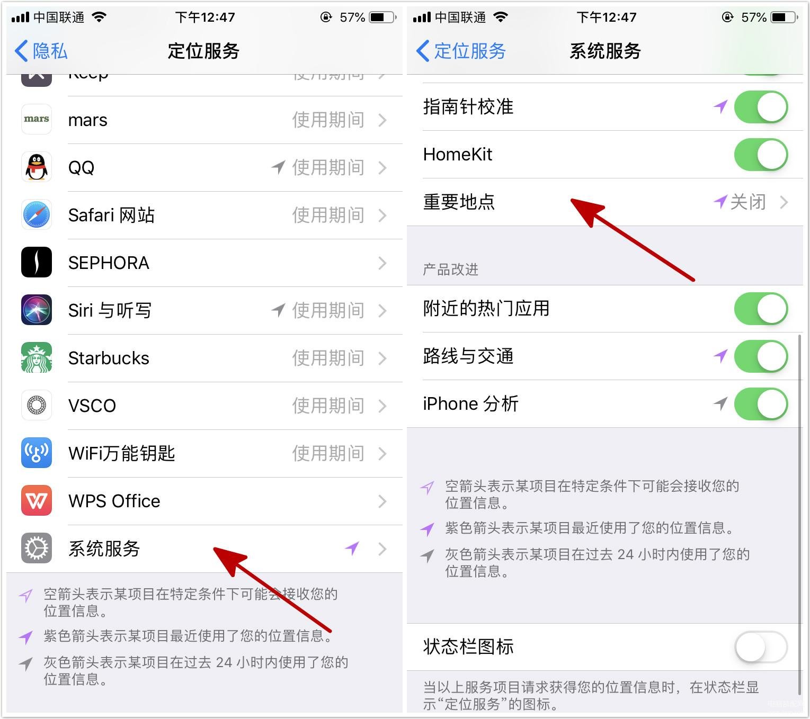Screen dimensions: 810x719
Task: Disable the 指南针校准 toggle
Action: [x=761, y=107]
